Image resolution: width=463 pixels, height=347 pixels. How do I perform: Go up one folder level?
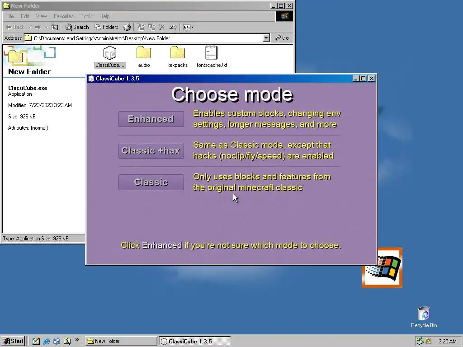pos(54,27)
